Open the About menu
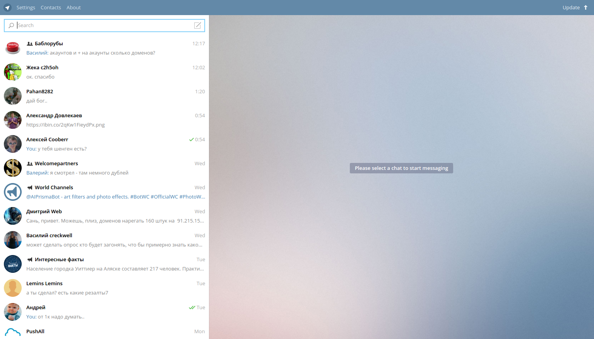The image size is (594, 339). point(74,7)
